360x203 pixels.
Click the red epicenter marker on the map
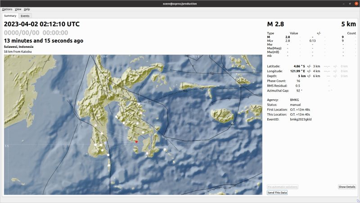[136, 142]
